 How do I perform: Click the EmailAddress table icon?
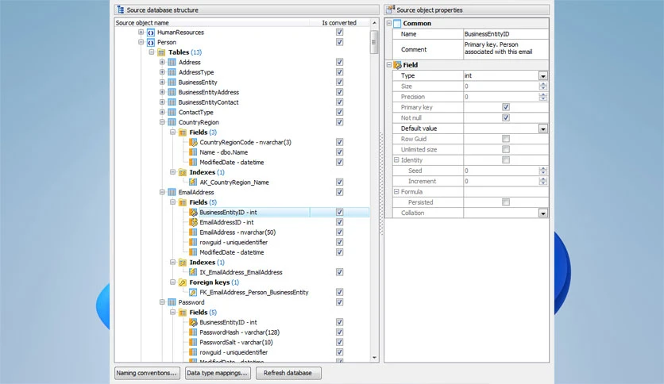(x=172, y=193)
